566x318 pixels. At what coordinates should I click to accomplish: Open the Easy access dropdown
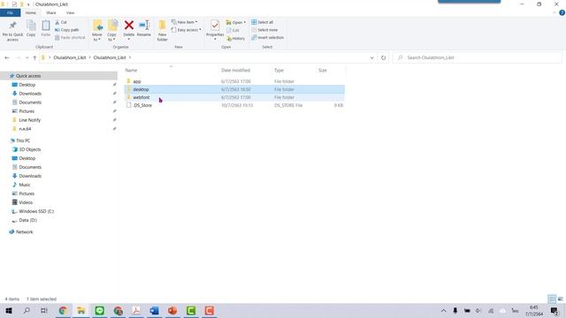pyautogui.click(x=187, y=30)
